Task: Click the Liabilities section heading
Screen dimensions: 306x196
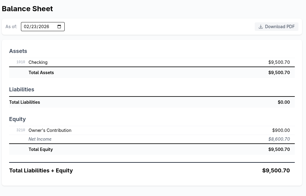Action: point(22,89)
